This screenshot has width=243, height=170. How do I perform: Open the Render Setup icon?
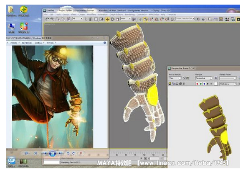pos(233,19)
